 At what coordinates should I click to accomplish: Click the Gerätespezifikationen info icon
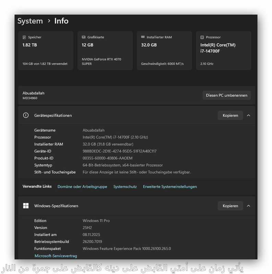[26, 115]
